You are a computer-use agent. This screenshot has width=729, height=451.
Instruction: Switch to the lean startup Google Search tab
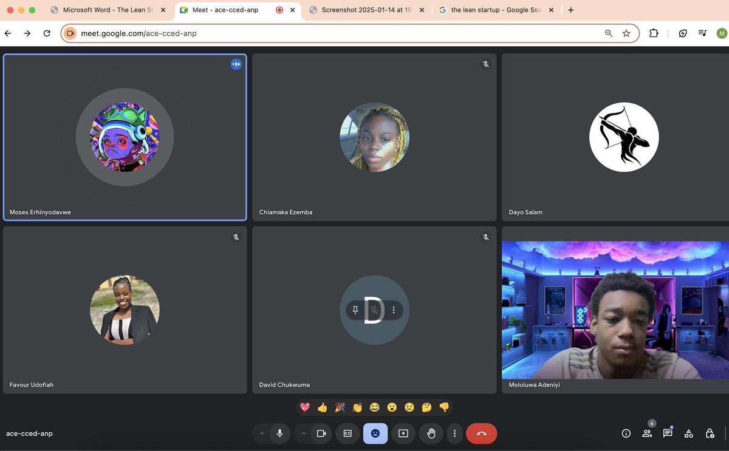pos(496,10)
